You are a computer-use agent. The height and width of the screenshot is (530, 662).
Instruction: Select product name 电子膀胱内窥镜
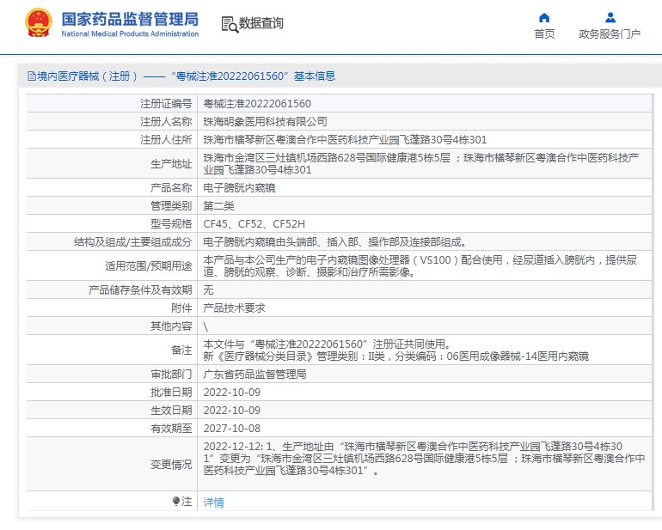239,187
